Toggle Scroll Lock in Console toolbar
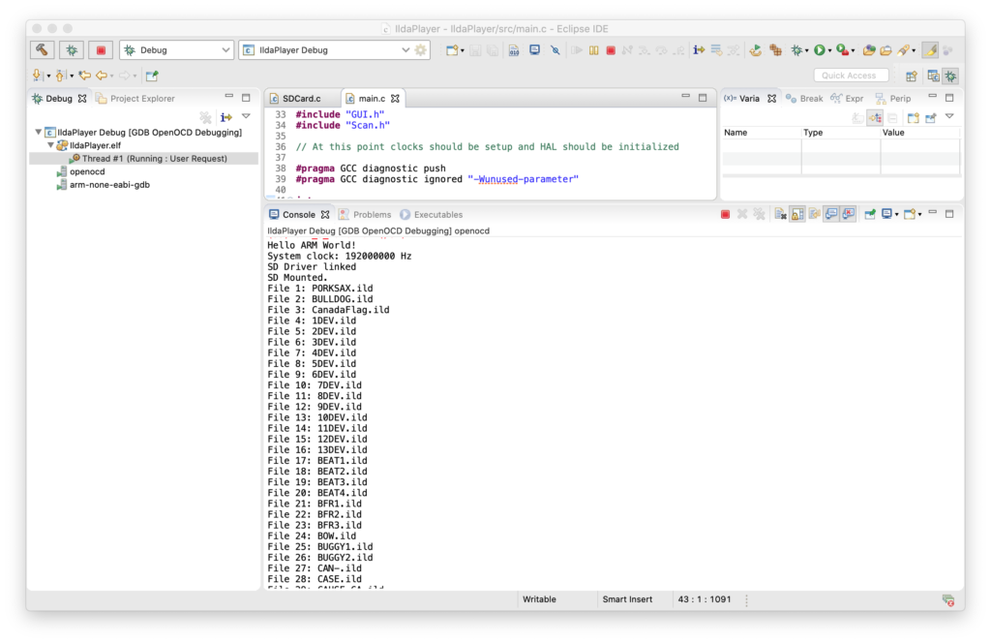The image size is (991, 643). pos(797,214)
